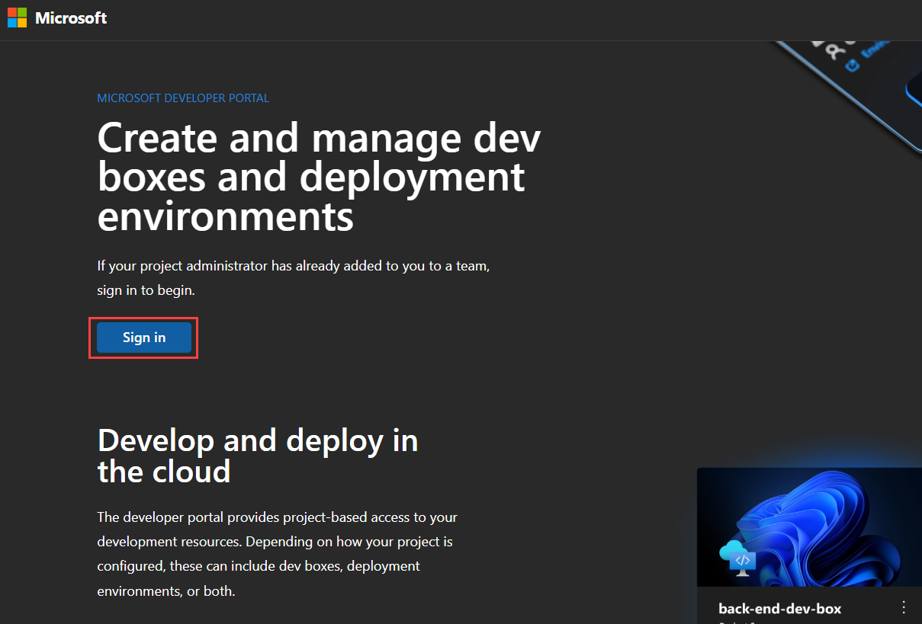Click the cloud dev box icon on thumbnail
922x624 pixels.
point(737,558)
